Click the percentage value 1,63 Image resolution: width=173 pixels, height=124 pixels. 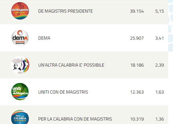pyautogui.click(x=160, y=92)
